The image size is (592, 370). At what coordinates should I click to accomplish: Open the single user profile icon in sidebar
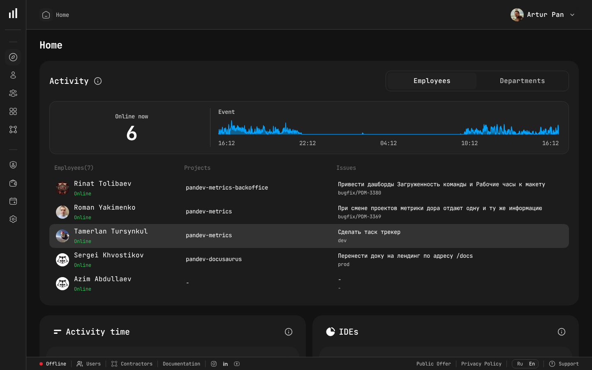pos(13,75)
